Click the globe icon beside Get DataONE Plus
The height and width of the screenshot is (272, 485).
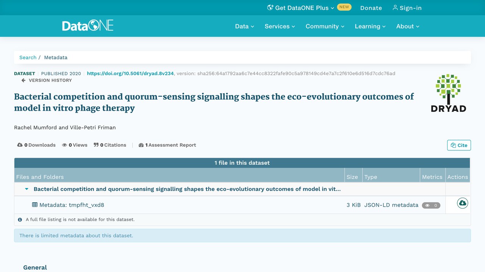[270, 8]
